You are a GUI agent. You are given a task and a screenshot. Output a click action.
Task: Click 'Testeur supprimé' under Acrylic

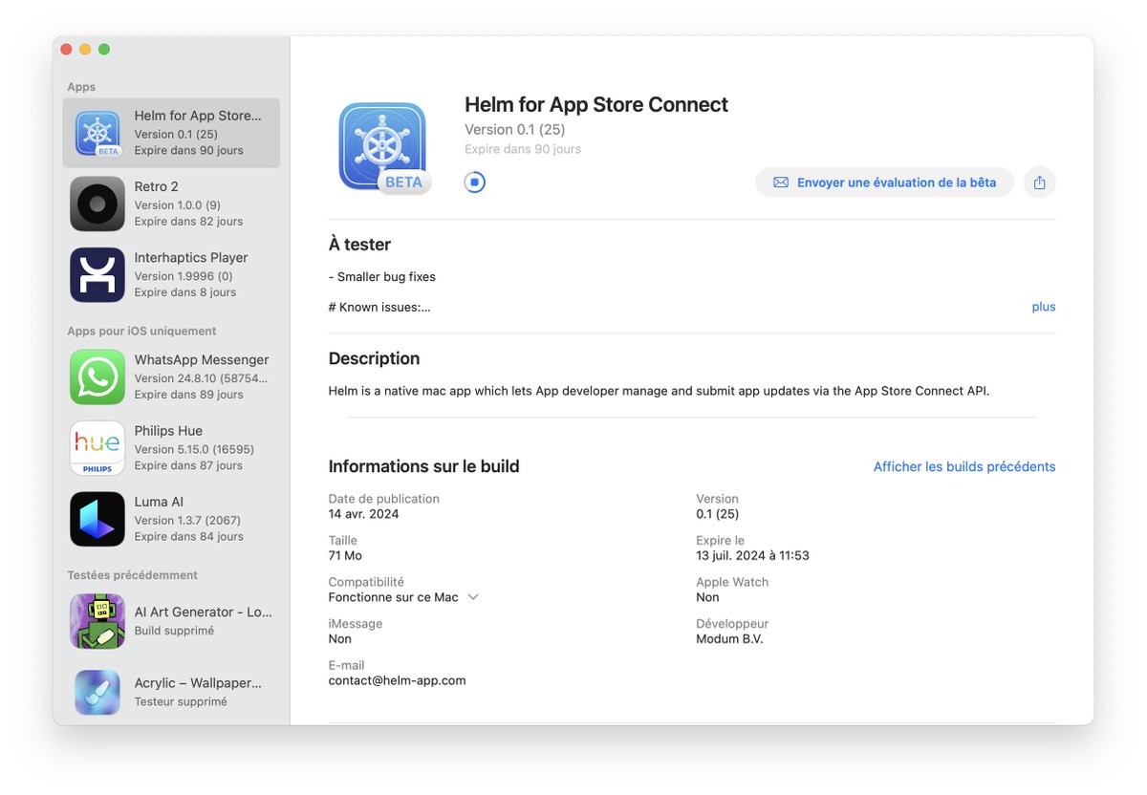[x=181, y=701]
